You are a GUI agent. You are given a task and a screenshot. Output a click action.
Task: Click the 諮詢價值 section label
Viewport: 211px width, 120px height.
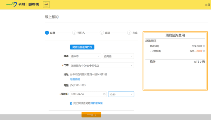(x=151, y=41)
